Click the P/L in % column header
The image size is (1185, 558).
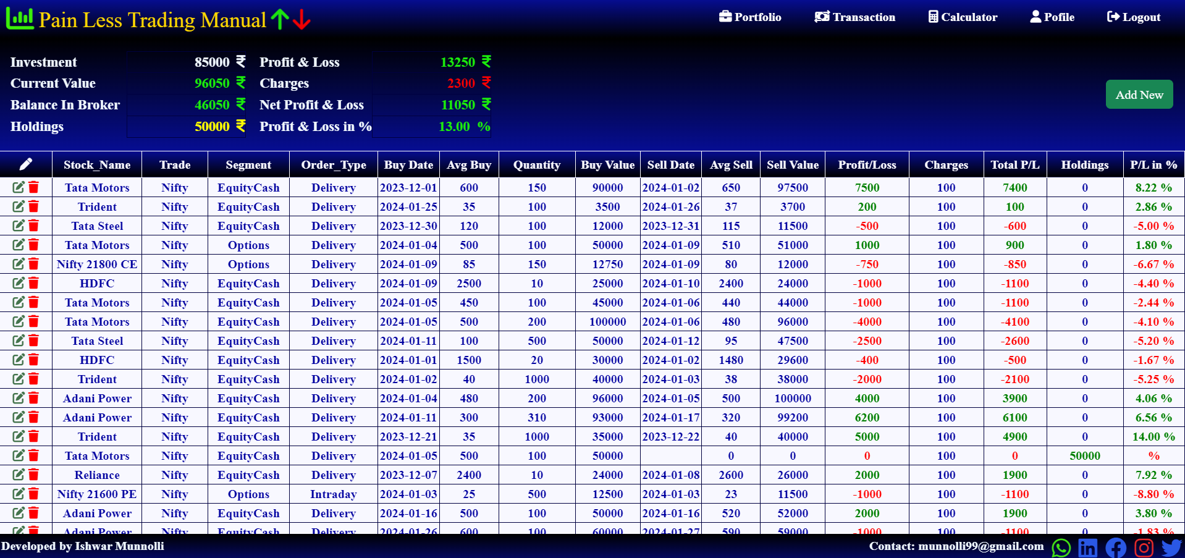(x=1153, y=164)
